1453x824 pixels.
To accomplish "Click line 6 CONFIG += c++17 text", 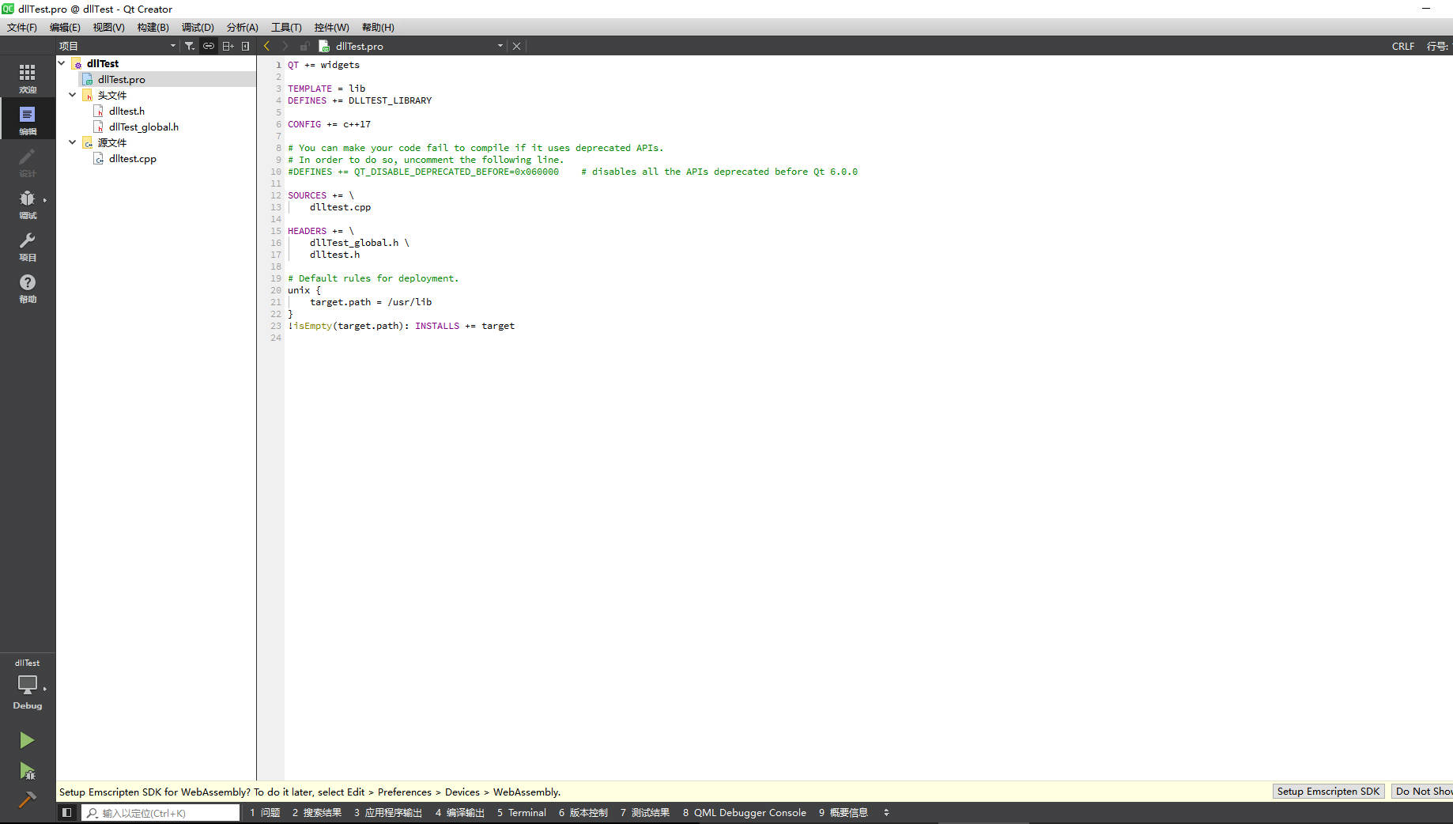I will click(x=329, y=124).
